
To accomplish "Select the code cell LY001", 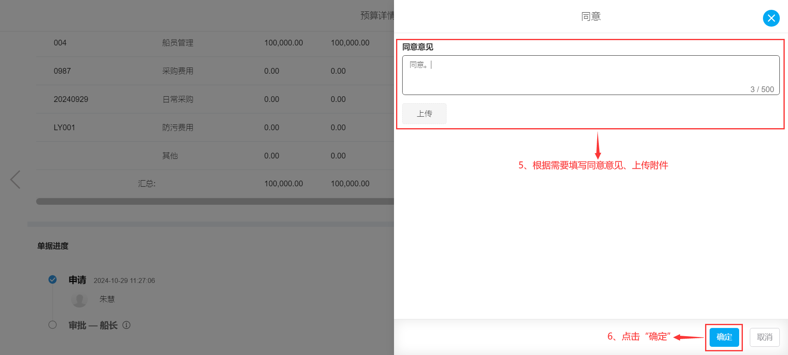I will click(x=64, y=127).
